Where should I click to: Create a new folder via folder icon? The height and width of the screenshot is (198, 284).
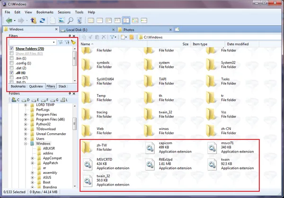(x=132, y=37)
